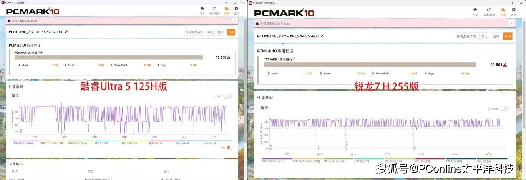Toggle CPU temperature legend, left chart
The height and width of the screenshot is (180, 526).
pyautogui.click(x=108, y=142)
